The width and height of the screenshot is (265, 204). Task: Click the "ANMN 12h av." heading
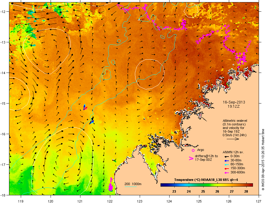tap(233, 152)
